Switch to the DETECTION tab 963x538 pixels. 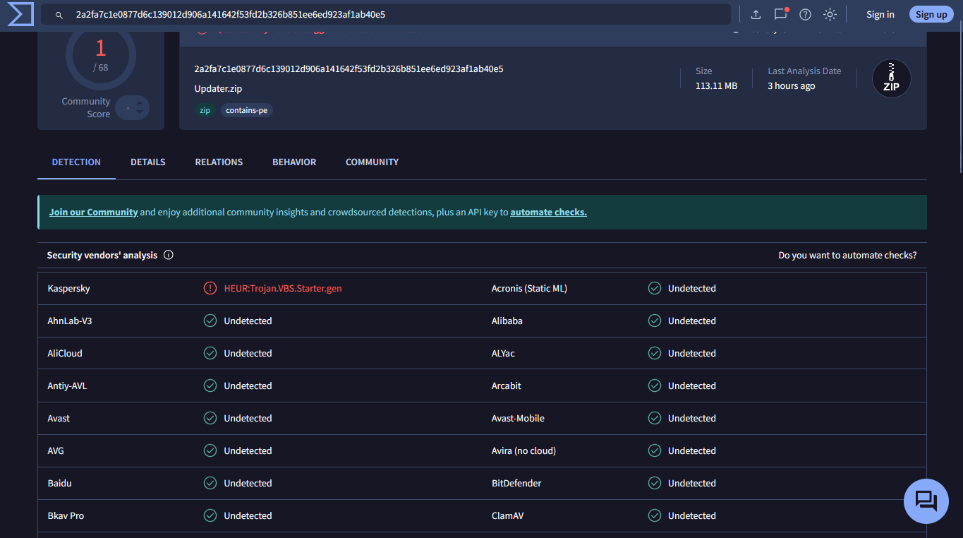point(76,162)
